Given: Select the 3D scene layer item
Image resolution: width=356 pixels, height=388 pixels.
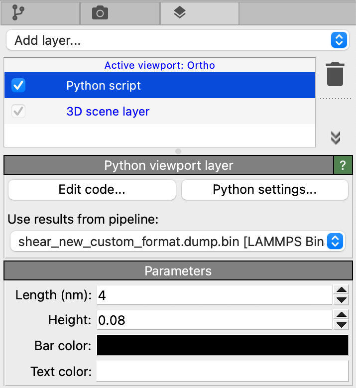Looking at the screenshot, I should (108, 112).
